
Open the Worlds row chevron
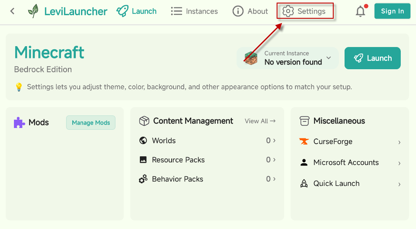pyautogui.click(x=274, y=140)
